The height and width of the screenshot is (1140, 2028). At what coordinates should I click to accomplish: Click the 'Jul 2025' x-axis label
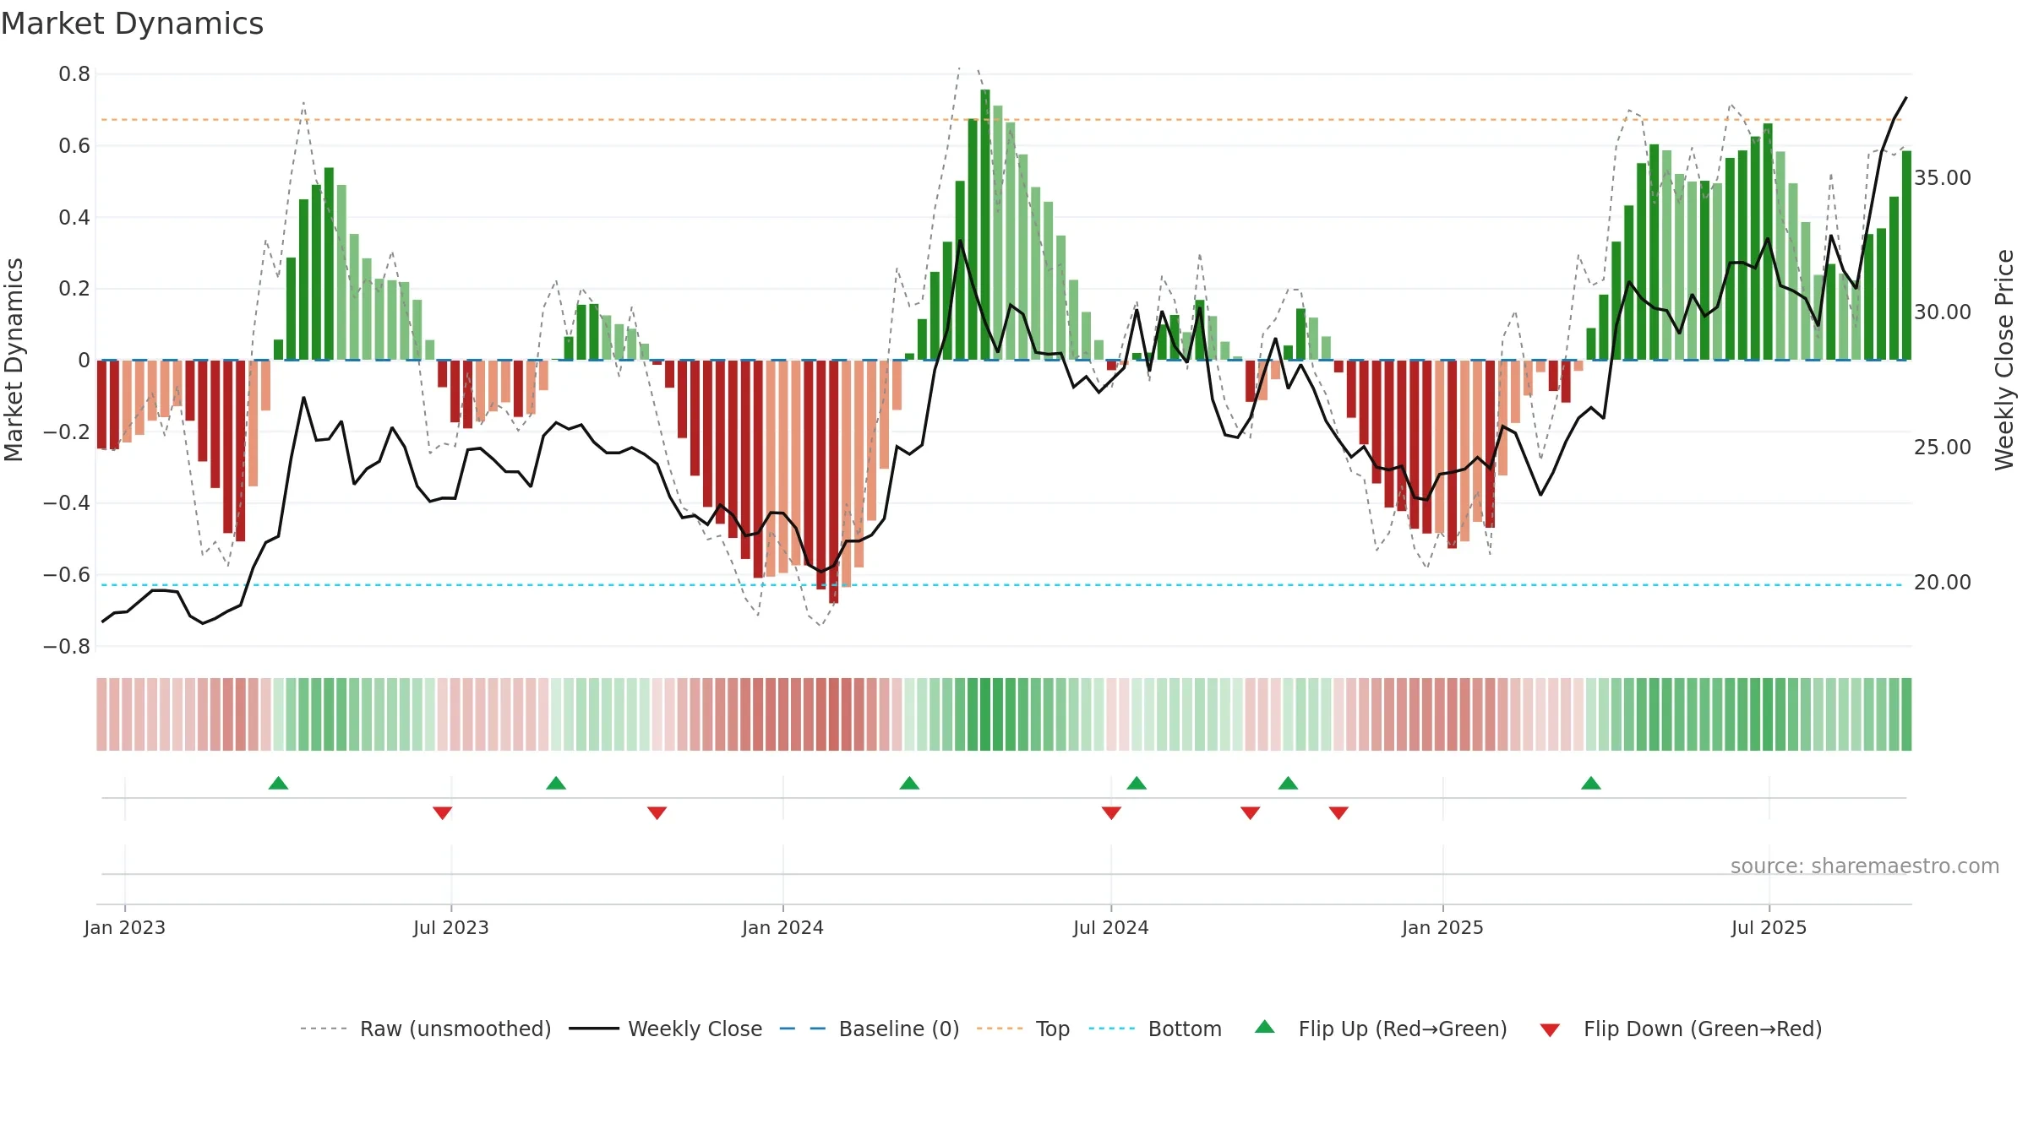[1769, 927]
